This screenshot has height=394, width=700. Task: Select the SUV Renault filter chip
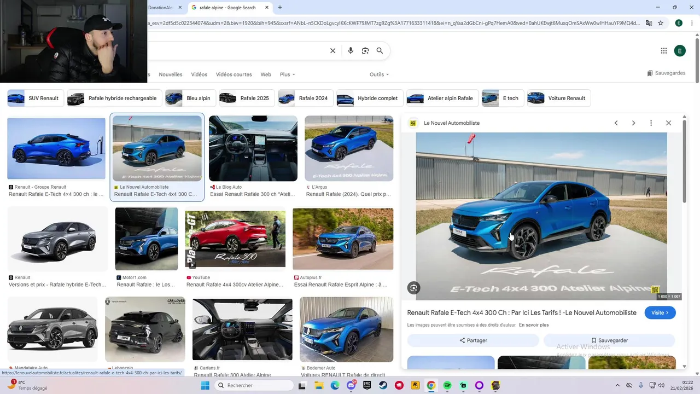[36, 99]
